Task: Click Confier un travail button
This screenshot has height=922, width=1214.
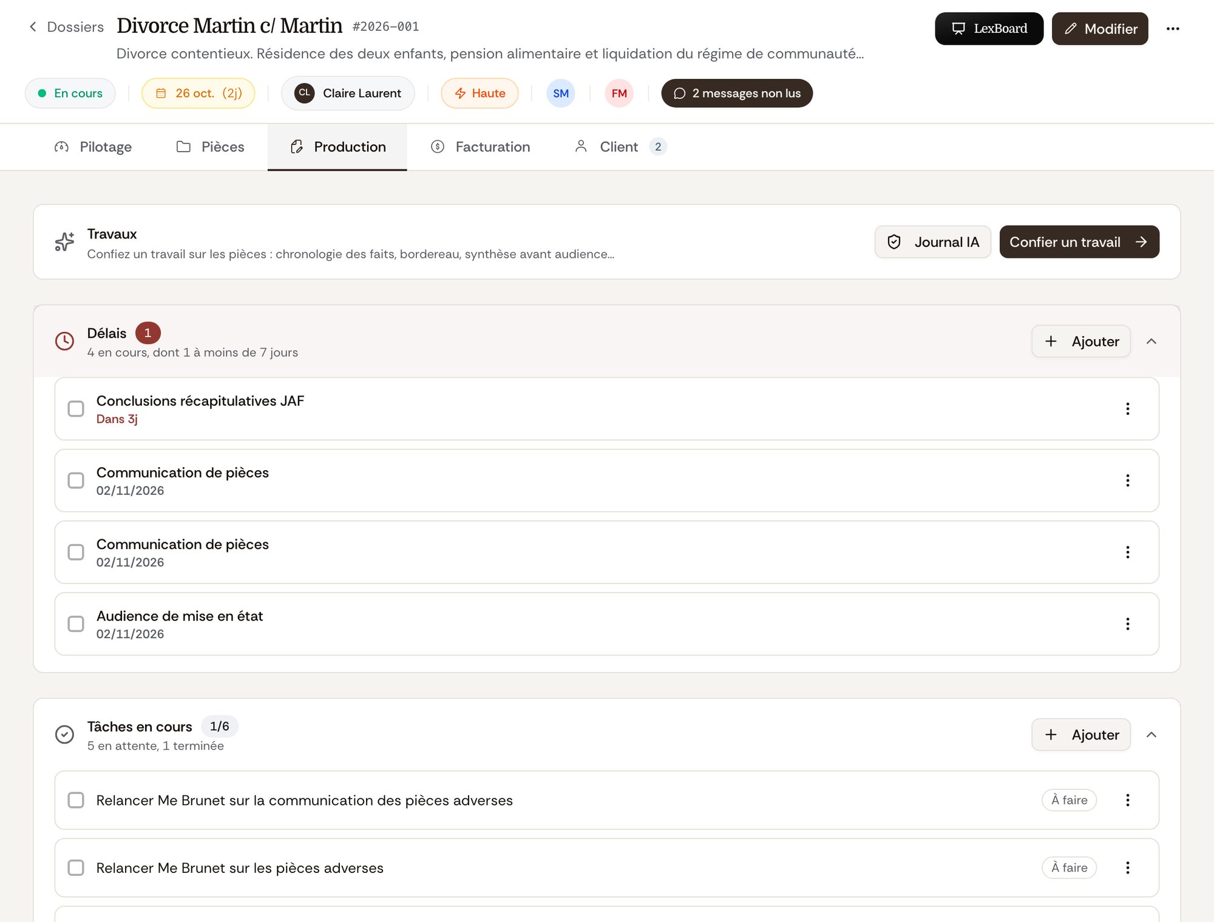Action: click(1079, 242)
